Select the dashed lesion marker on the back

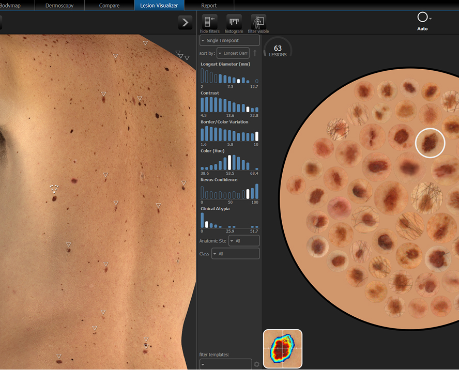(54, 189)
